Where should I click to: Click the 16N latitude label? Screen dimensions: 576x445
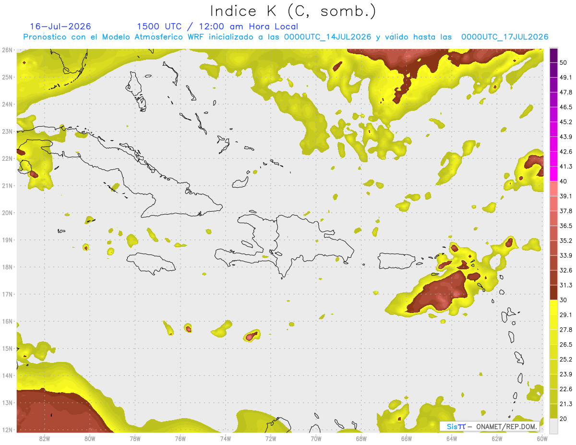coord(7,321)
